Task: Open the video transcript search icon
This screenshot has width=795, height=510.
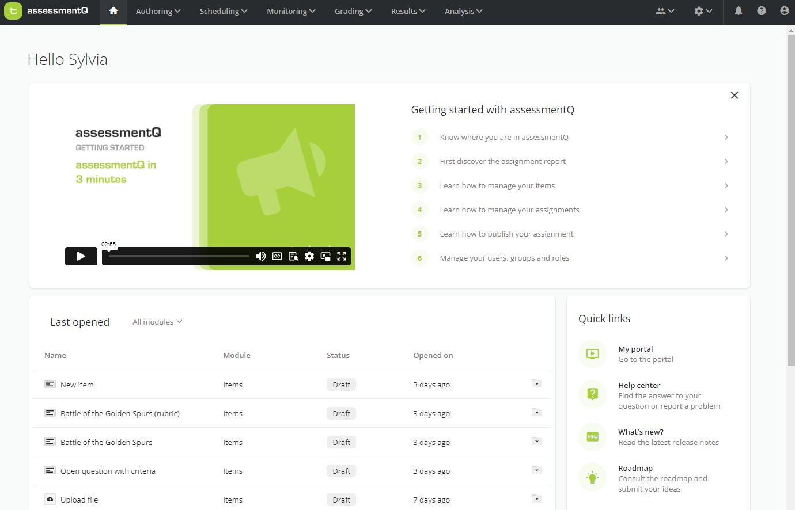Action: (x=293, y=256)
